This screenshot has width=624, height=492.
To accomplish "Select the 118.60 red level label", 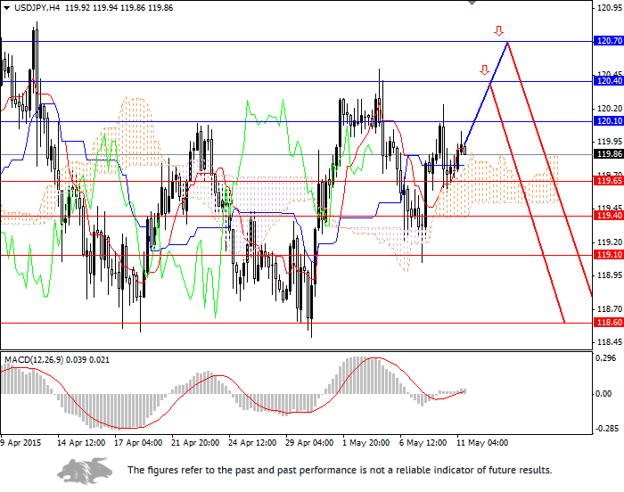I will tap(609, 323).
